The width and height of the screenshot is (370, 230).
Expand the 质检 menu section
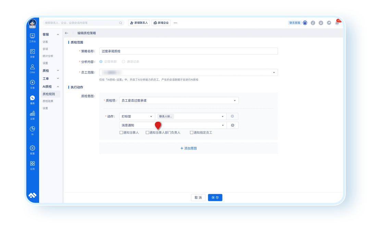point(58,71)
